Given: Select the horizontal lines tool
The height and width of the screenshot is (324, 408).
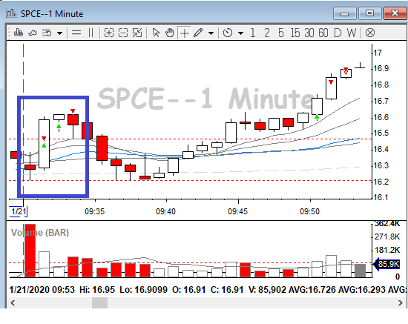Looking at the screenshot, I should click(76, 33).
